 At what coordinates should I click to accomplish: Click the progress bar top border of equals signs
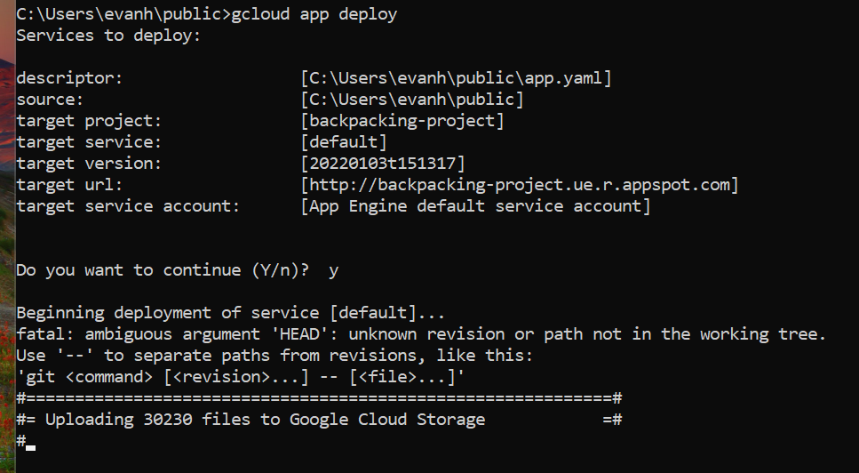pos(320,398)
